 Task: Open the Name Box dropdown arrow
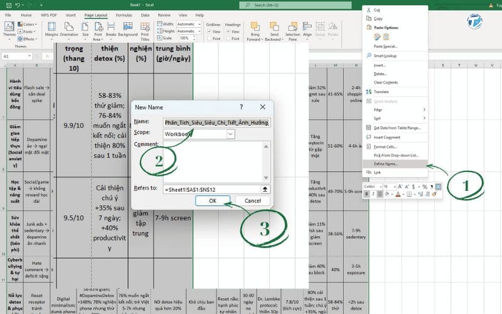tap(29, 56)
